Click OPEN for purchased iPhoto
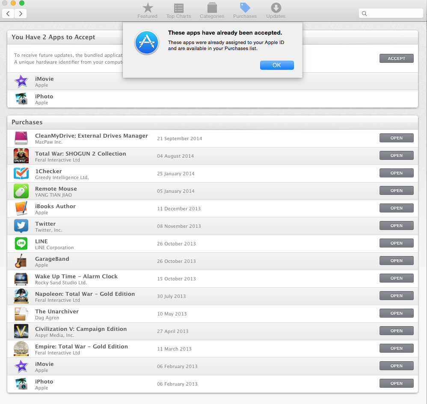The image size is (427, 404). click(396, 383)
